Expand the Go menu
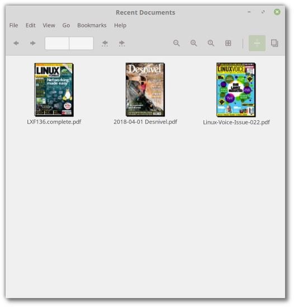Screen dimensions: 294x307 coord(66,25)
